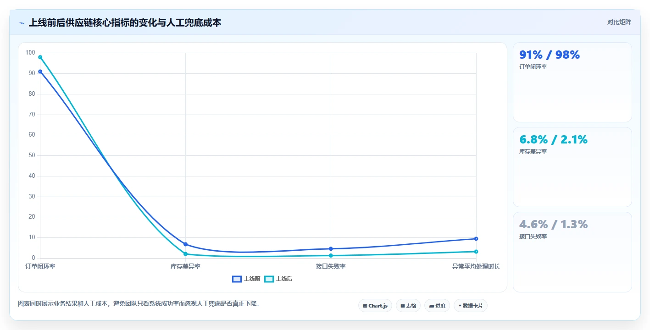Image resolution: width=650 pixels, height=330 pixels.
Task: Click 上线前 data point at 订单闭环率
Action: click(40, 71)
